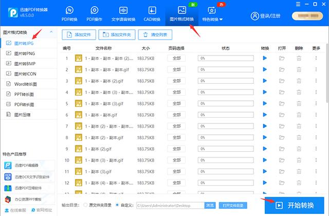Click the progress bar in row 6

(226, 115)
